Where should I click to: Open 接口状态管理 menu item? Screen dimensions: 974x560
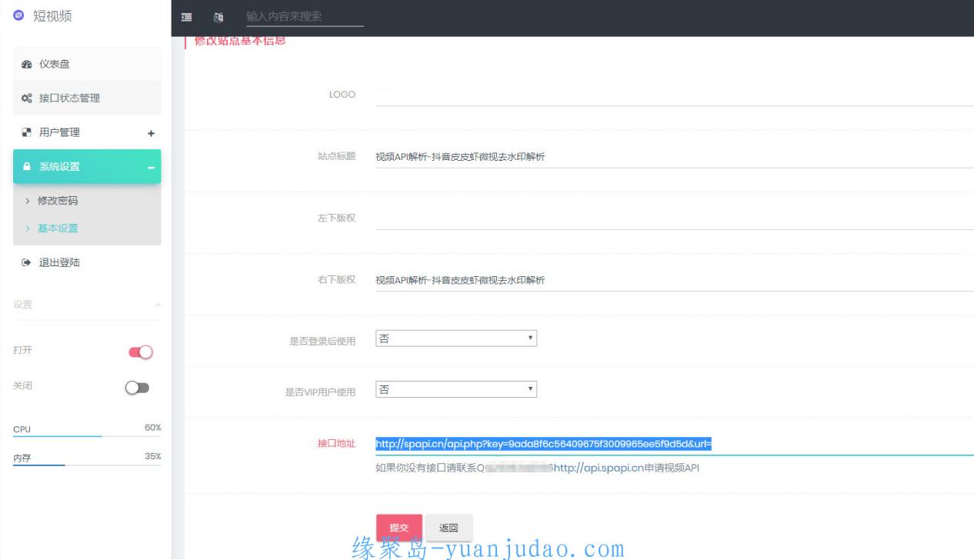tap(87, 98)
